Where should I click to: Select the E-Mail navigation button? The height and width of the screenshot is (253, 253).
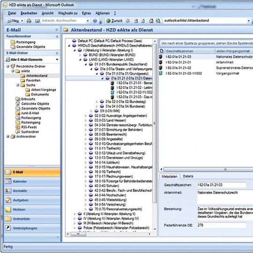click(x=32, y=172)
